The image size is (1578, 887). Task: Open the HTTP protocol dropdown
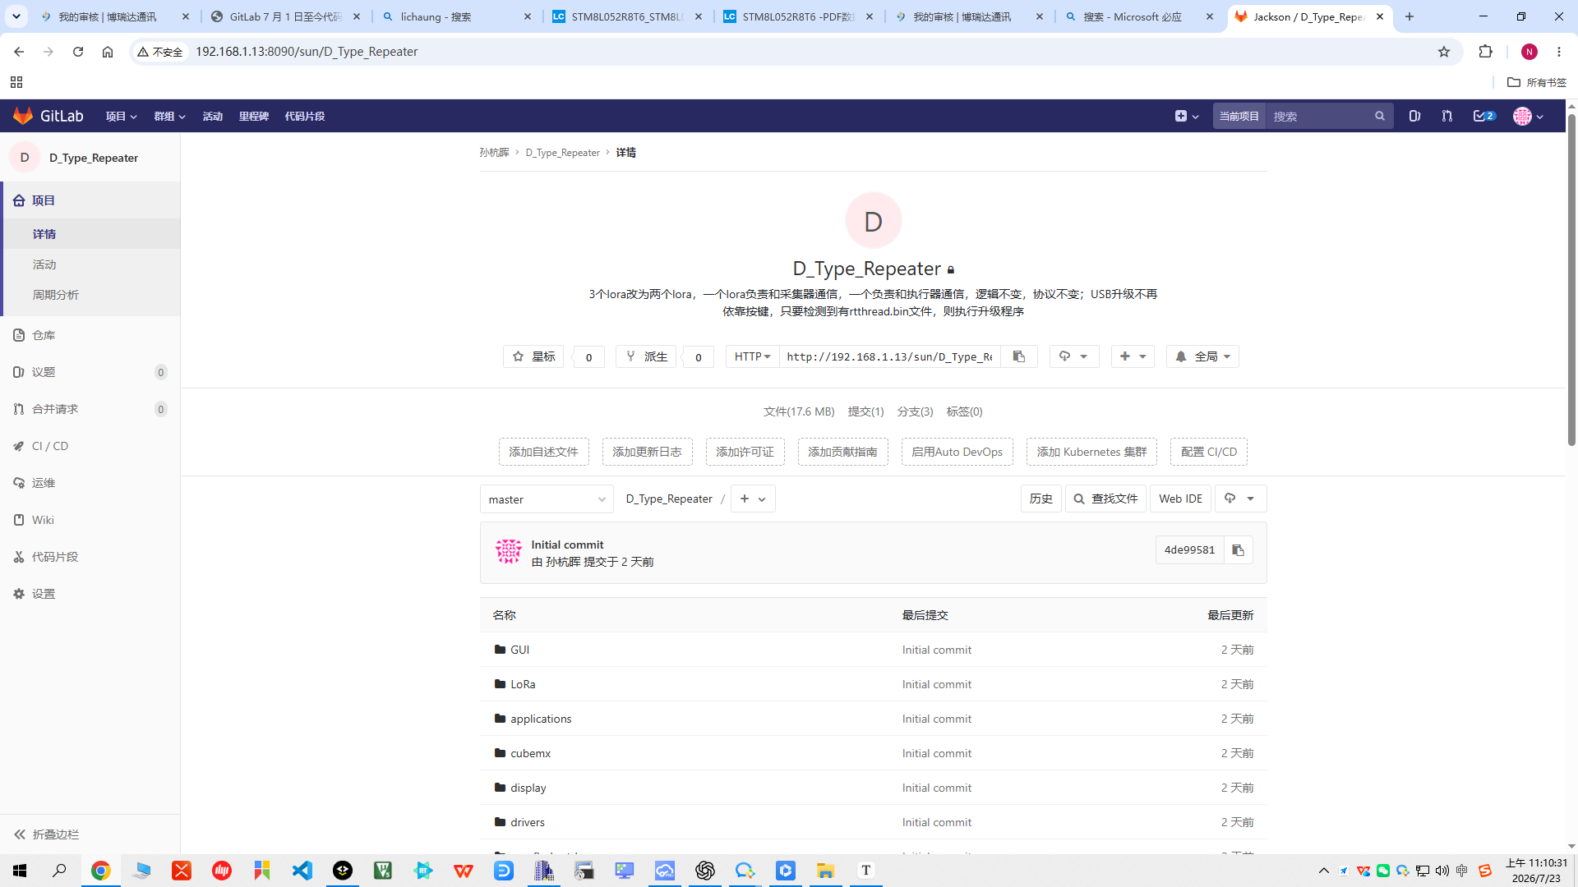click(x=752, y=356)
